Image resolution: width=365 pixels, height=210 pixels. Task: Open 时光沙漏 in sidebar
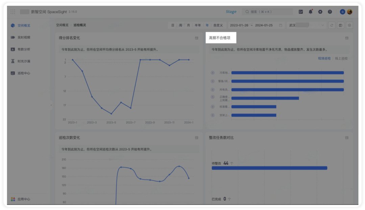(x=24, y=61)
